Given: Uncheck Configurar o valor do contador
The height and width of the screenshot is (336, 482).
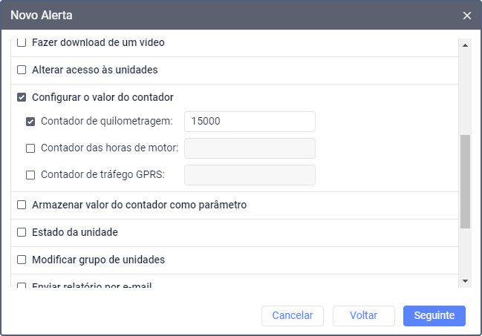Looking at the screenshot, I should [22, 97].
